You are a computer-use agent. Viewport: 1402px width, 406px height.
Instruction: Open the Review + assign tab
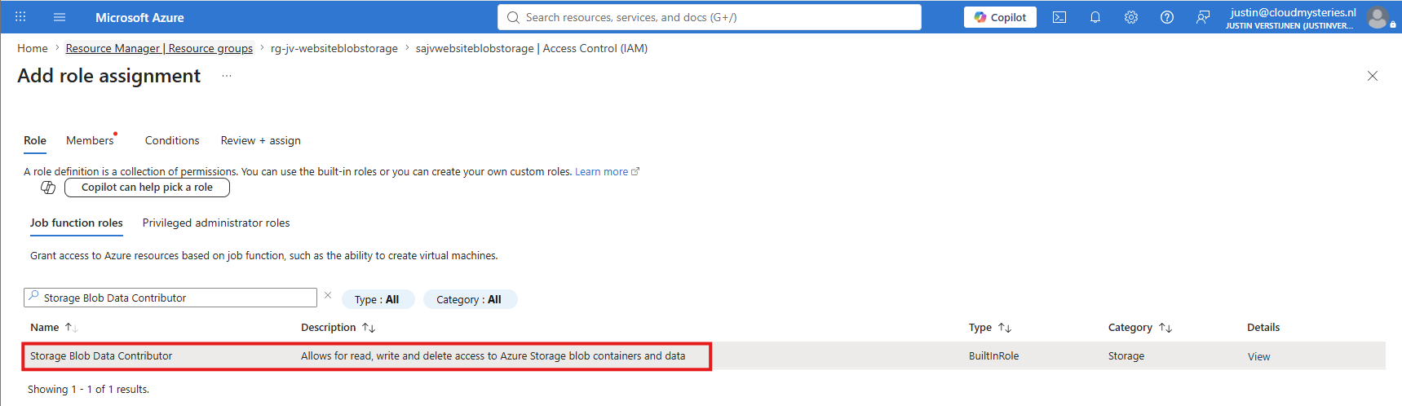261,140
